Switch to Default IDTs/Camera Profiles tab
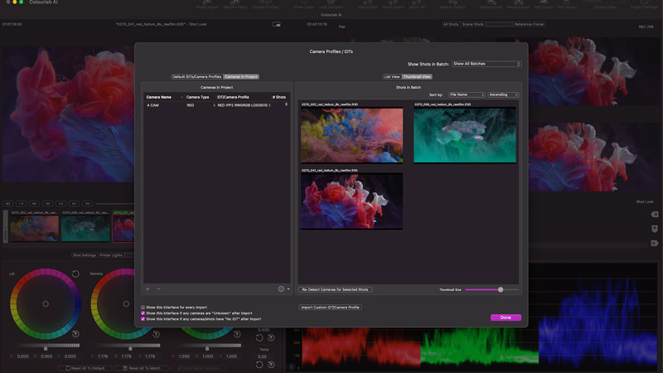The image size is (663, 373). (x=196, y=76)
